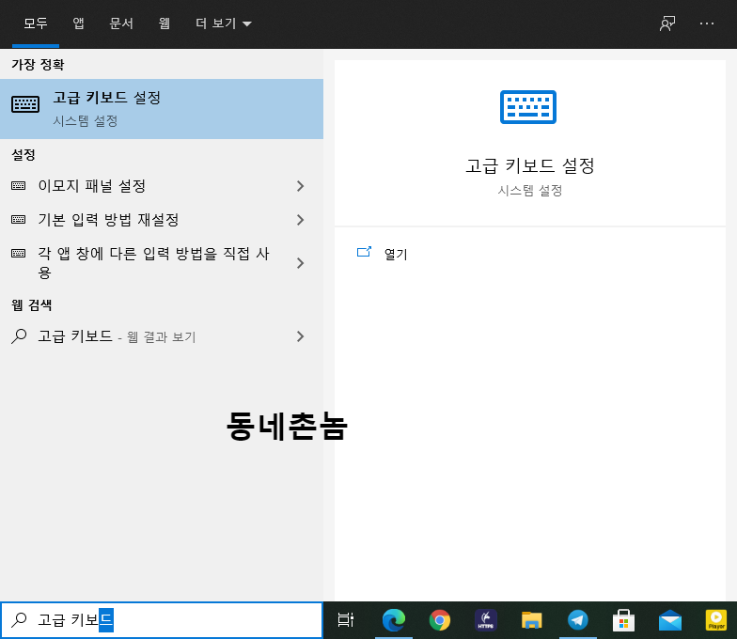Click keyboard icon next to 각 앱 창에 다른 입력
737x639 pixels.
click(19, 254)
